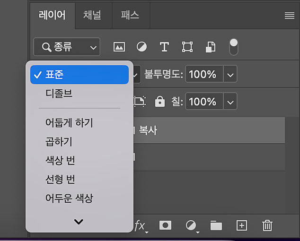The image size is (300, 241).
Task: Select 표준 blend mode
Action: pos(79,75)
